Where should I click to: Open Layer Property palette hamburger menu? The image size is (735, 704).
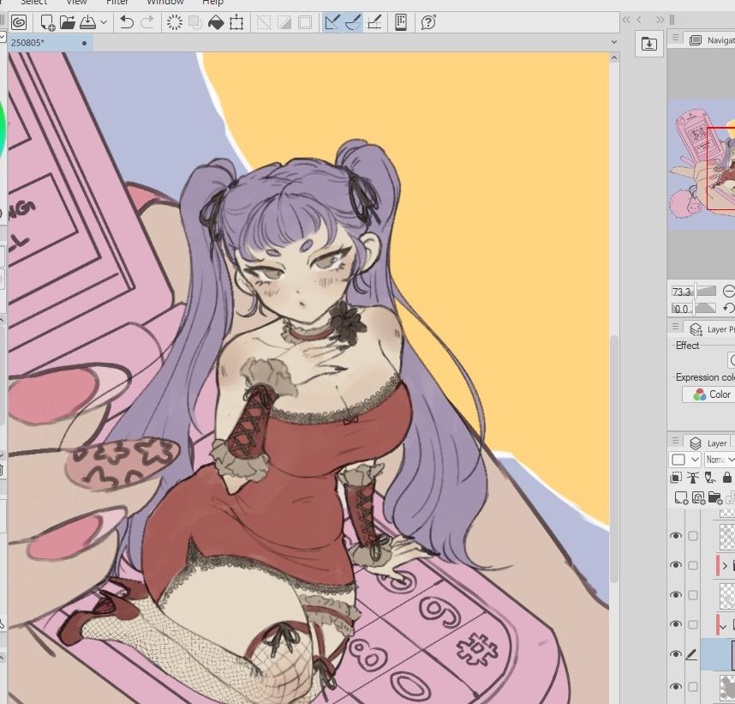tap(675, 326)
